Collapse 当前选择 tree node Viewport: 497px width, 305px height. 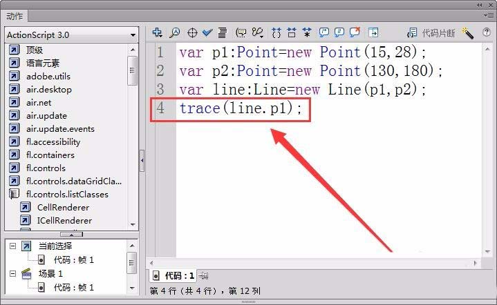12,246
